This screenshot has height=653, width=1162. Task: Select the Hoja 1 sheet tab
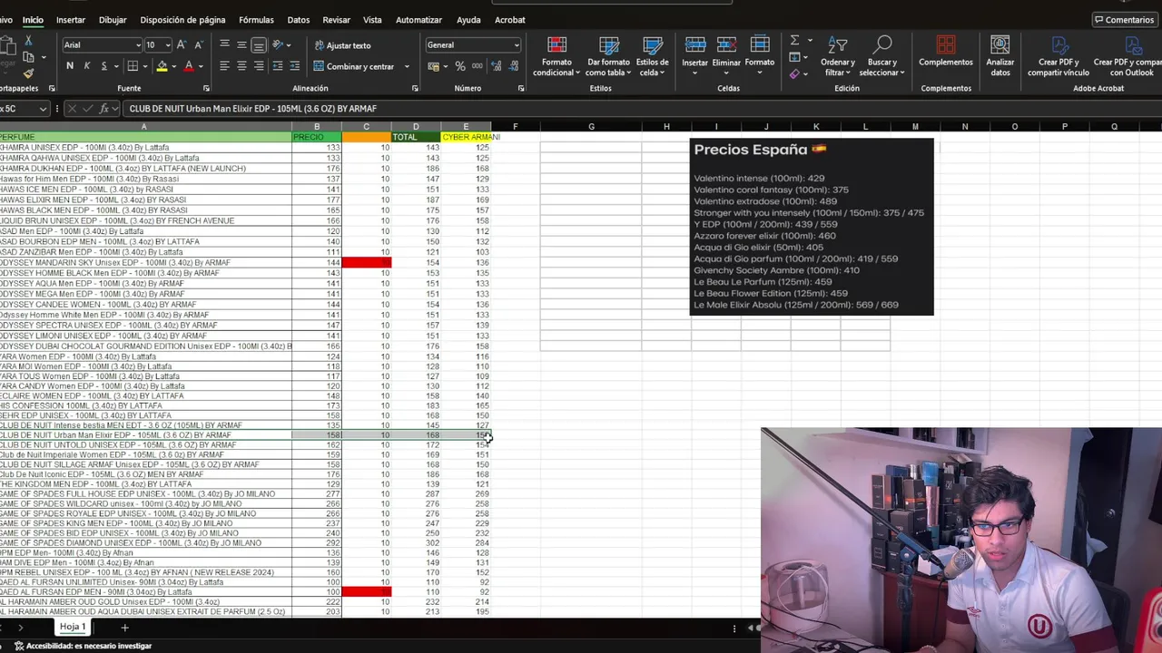72,627
